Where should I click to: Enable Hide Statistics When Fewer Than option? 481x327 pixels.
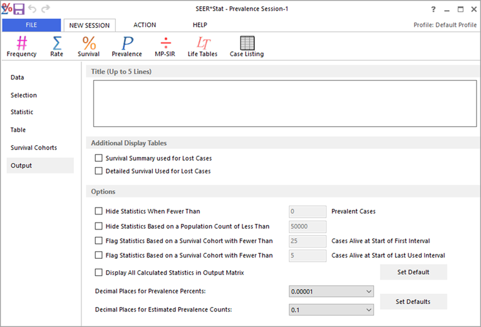tap(98, 211)
